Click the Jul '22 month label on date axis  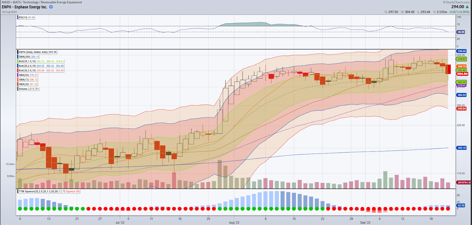pos(120,223)
